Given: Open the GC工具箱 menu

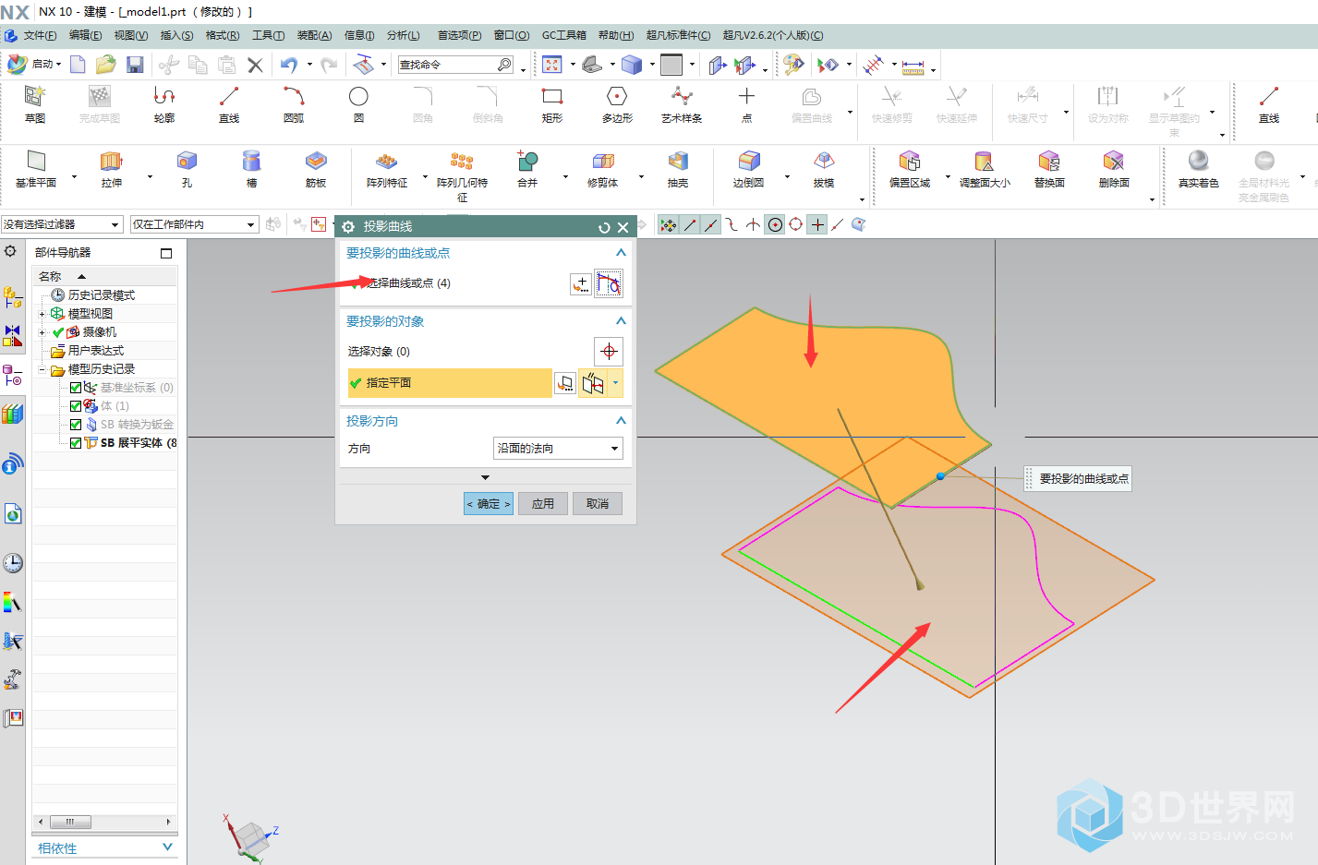Looking at the screenshot, I should pos(563,35).
